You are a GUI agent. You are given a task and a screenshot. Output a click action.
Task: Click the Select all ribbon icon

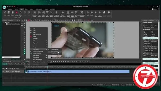pyautogui.click(x=21, y=13)
